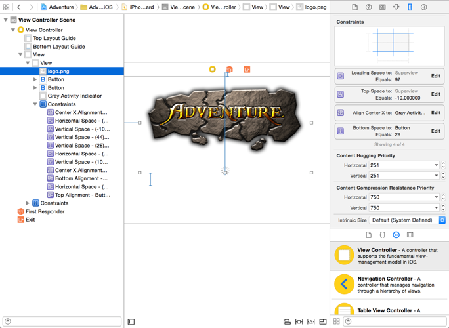449x328 pixels.
Task: Show the Attributes inspector
Action: (396, 7)
